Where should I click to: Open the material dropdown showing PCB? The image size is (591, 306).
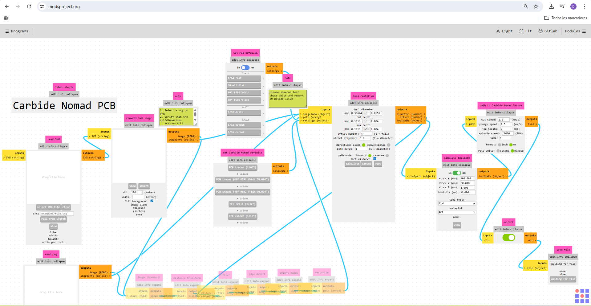457,212
